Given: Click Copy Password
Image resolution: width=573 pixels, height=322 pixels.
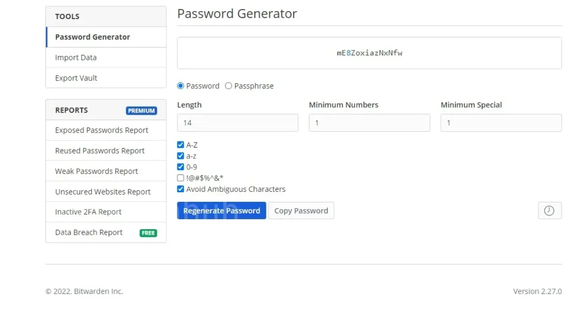Looking at the screenshot, I should pos(301,210).
